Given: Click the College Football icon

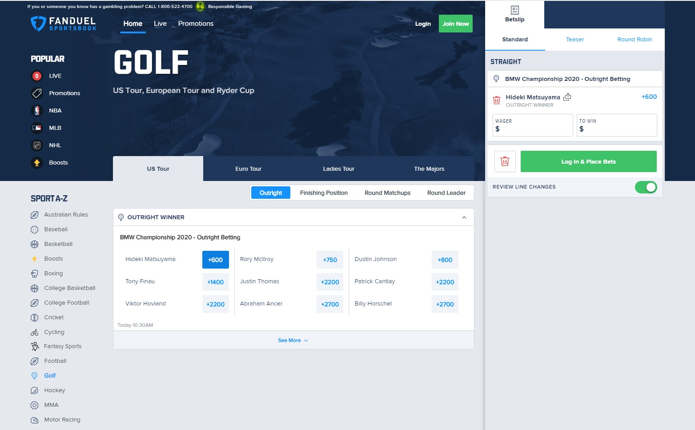Looking at the screenshot, I should pyautogui.click(x=34, y=303).
